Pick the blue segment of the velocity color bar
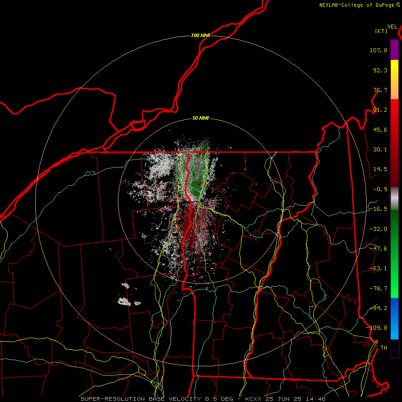 [394, 318]
